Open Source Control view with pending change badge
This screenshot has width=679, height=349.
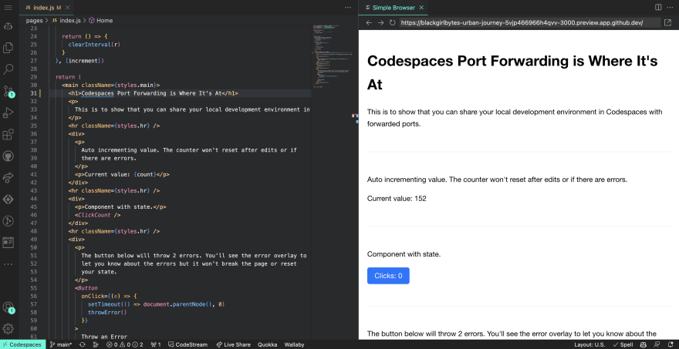pos(8,91)
